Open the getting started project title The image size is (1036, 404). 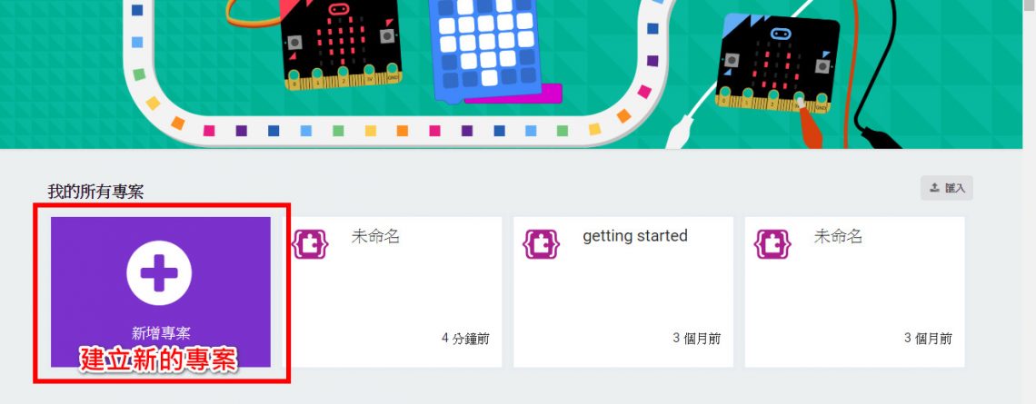tap(635, 236)
